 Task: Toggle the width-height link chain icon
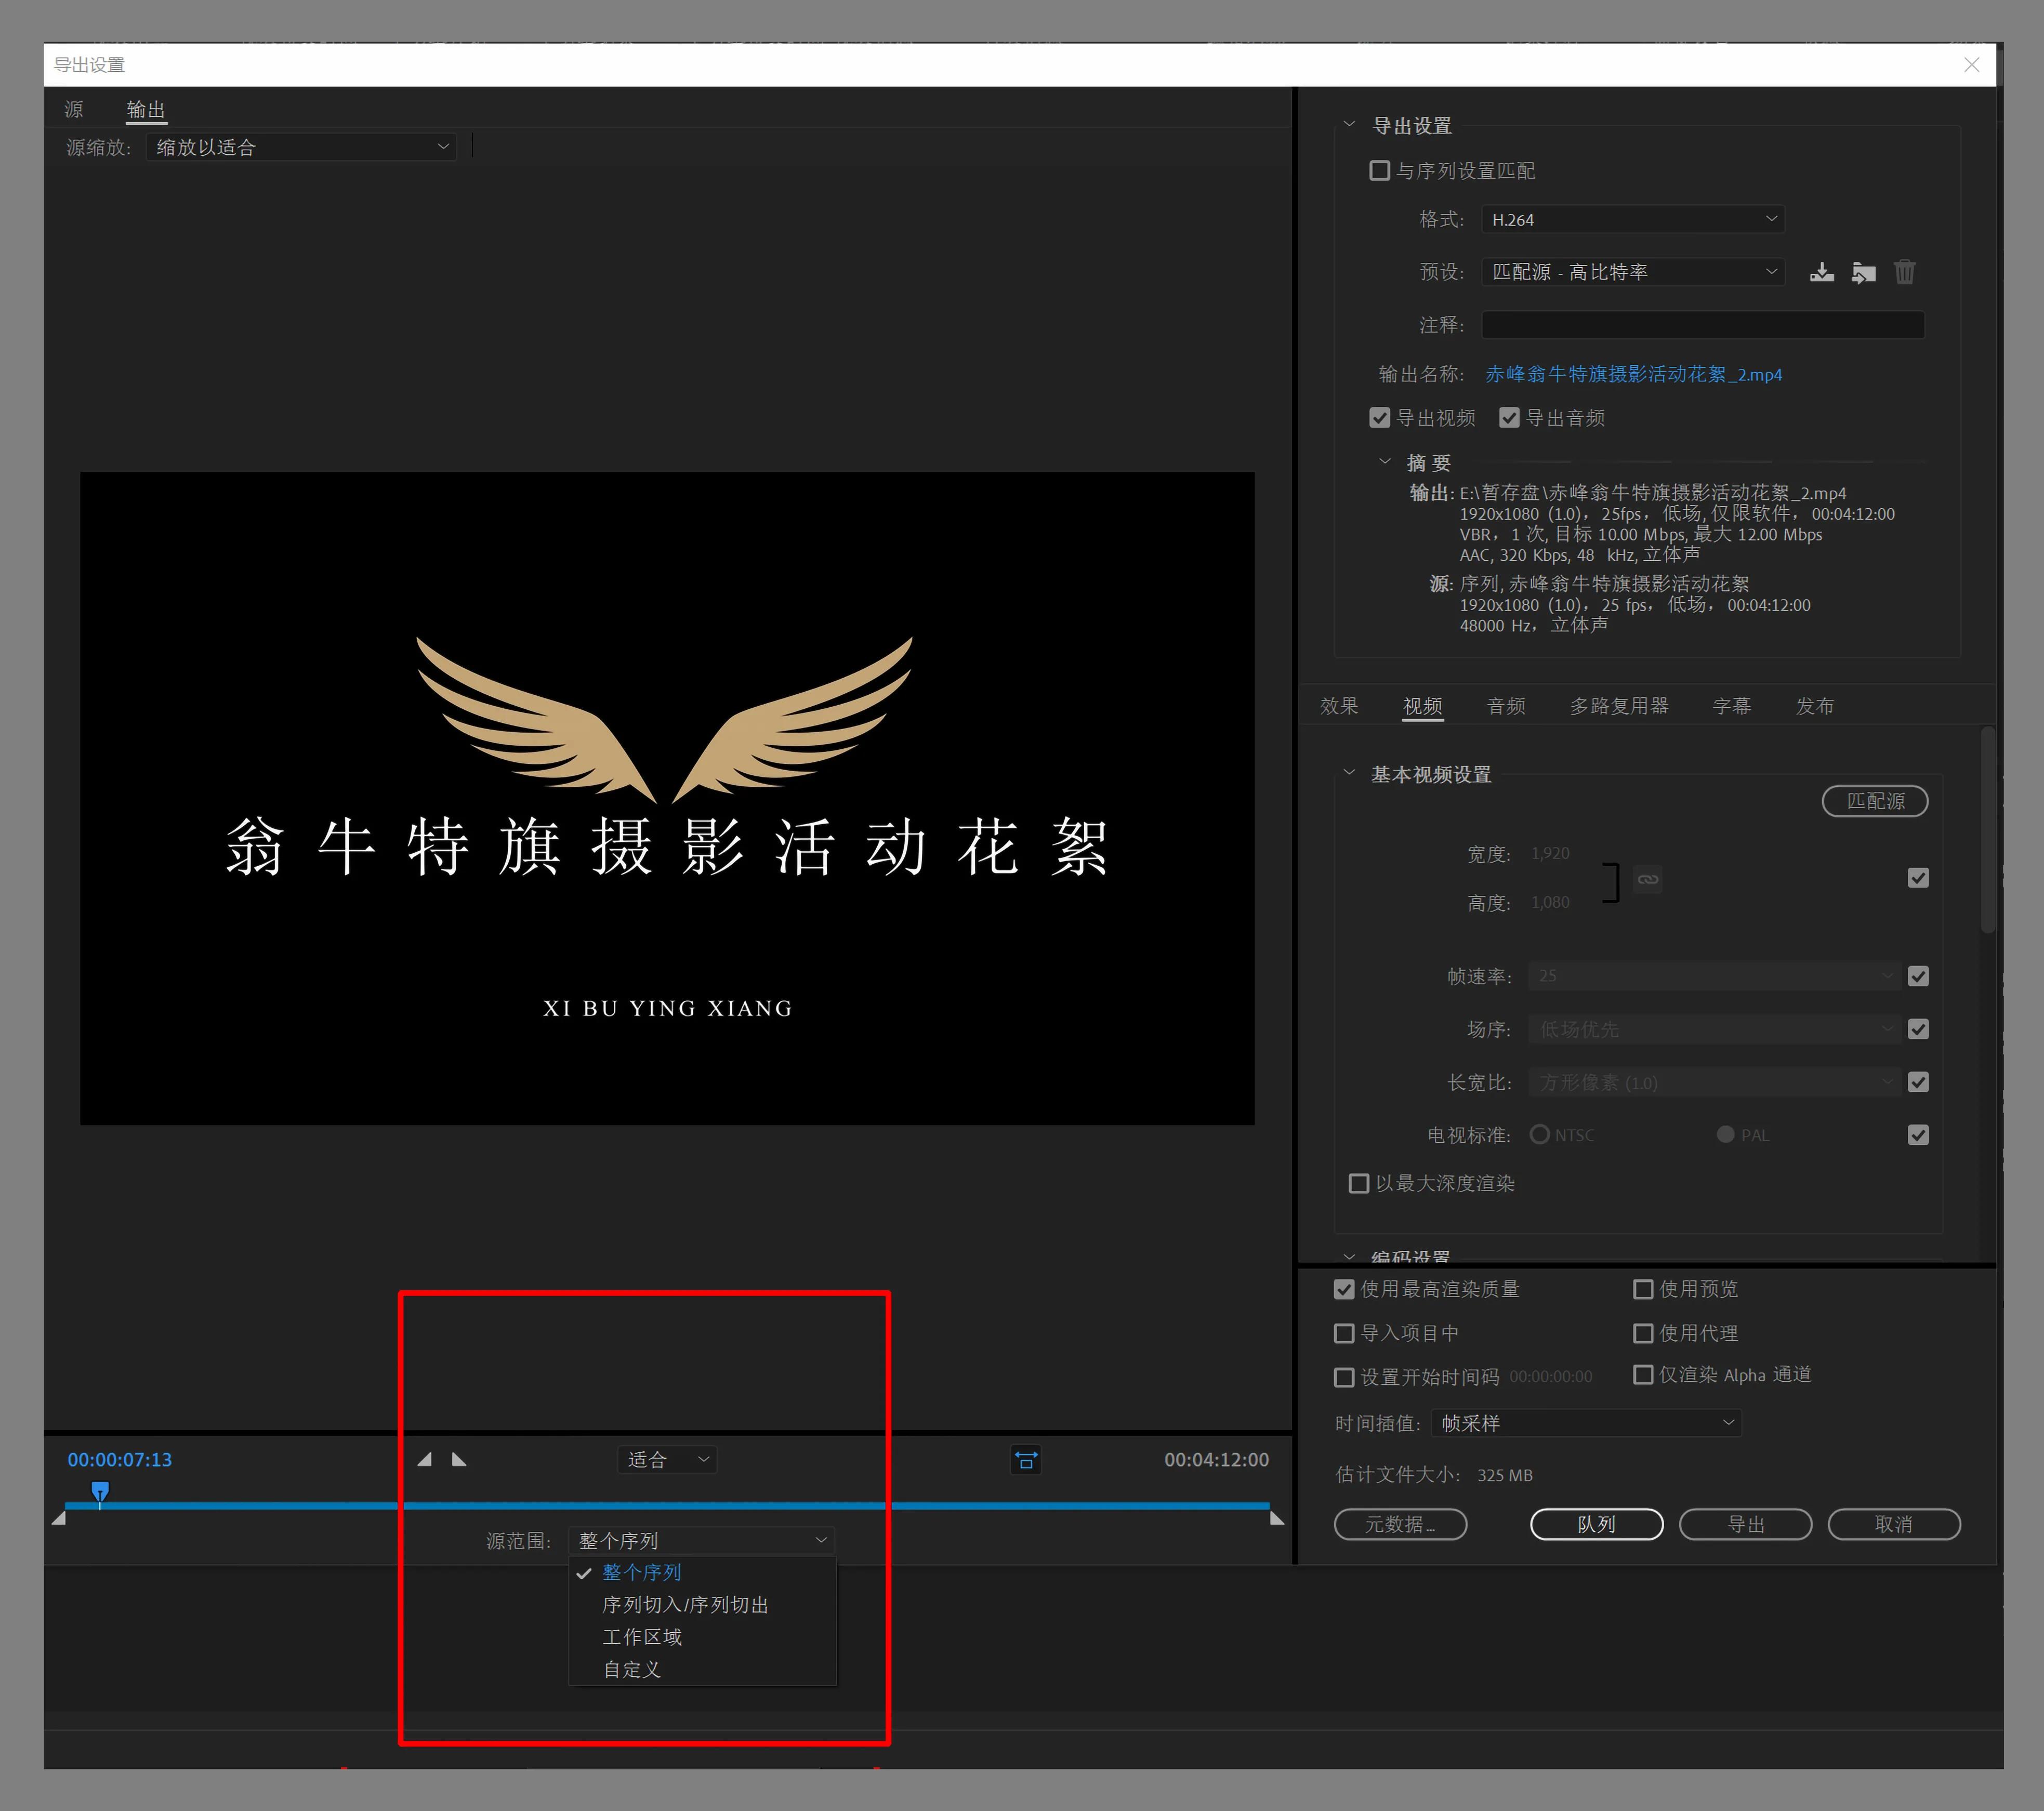[x=1647, y=879]
